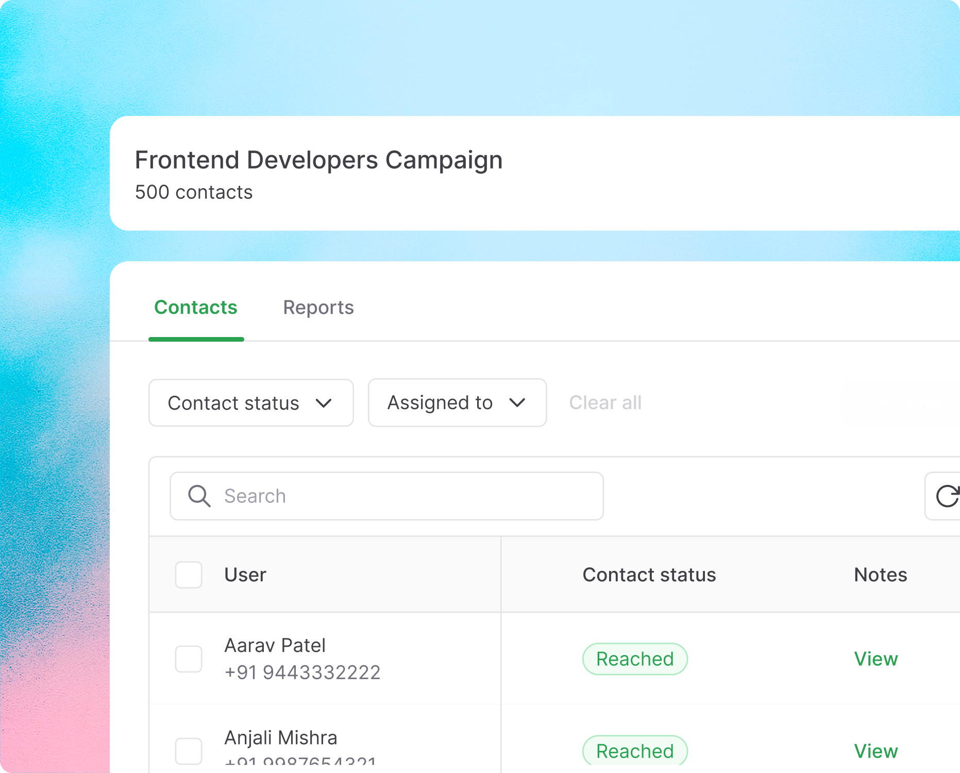Toggle the select-all checkbox beside User
This screenshot has width=960, height=773.
(x=189, y=575)
